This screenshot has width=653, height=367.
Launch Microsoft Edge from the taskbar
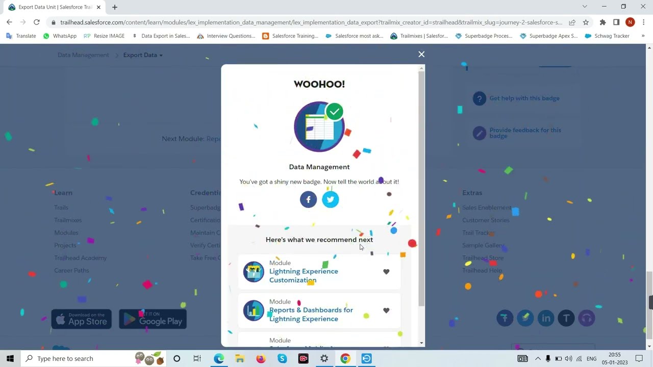click(219, 358)
